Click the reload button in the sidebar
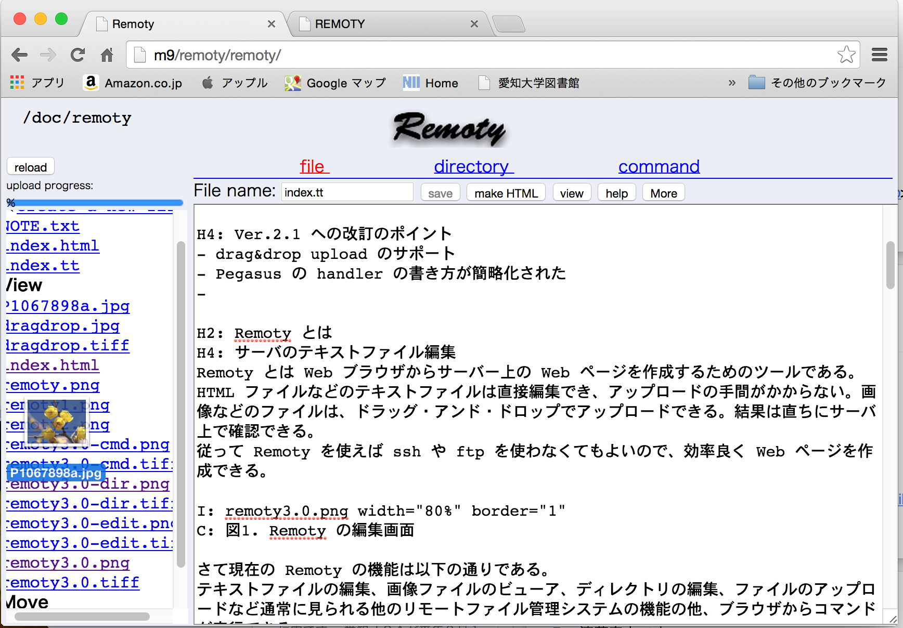 [x=31, y=167]
